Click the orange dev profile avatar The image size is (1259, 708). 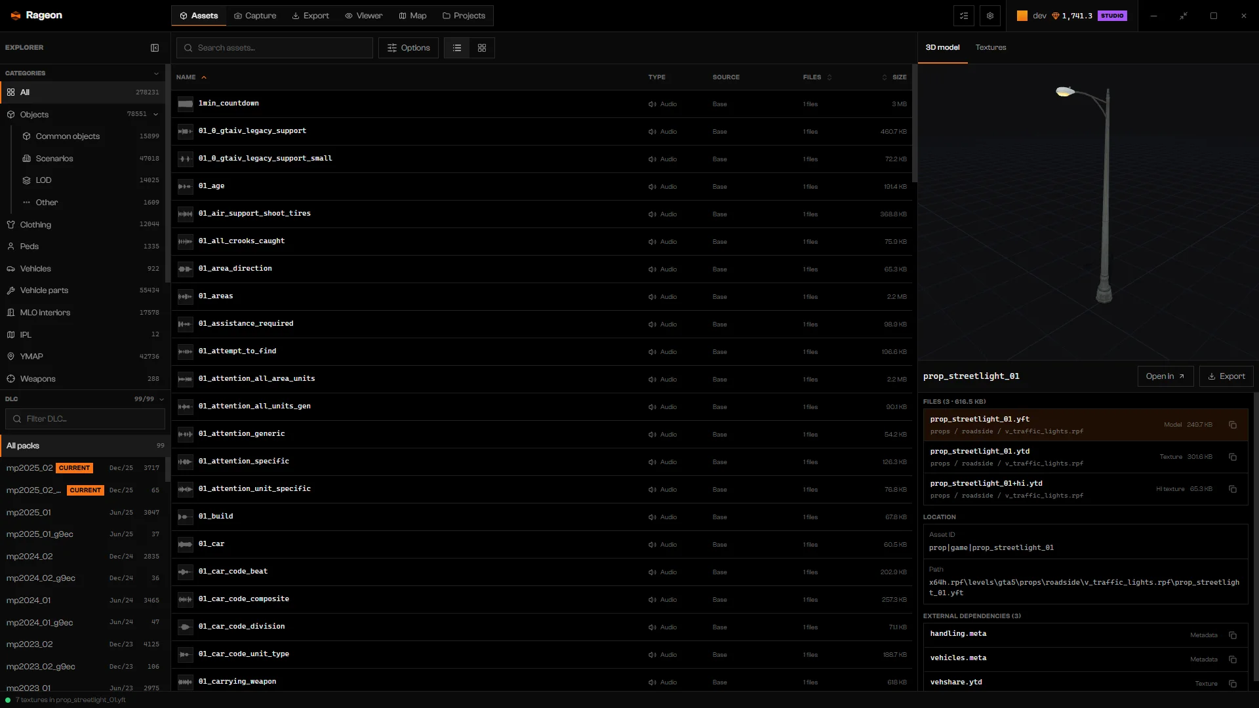(x=1022, y=16)
